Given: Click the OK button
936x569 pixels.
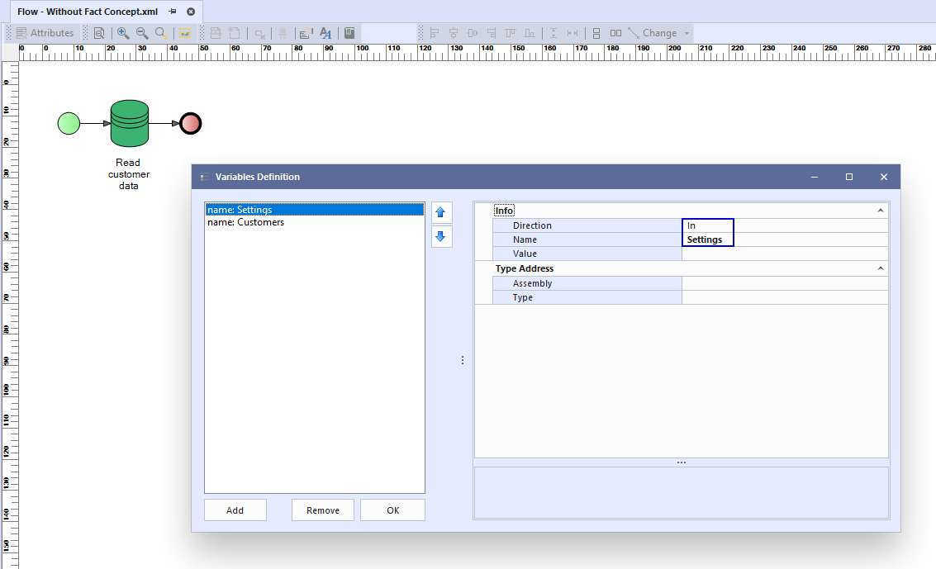Looking at the screenshot, I should click(392, 510).
